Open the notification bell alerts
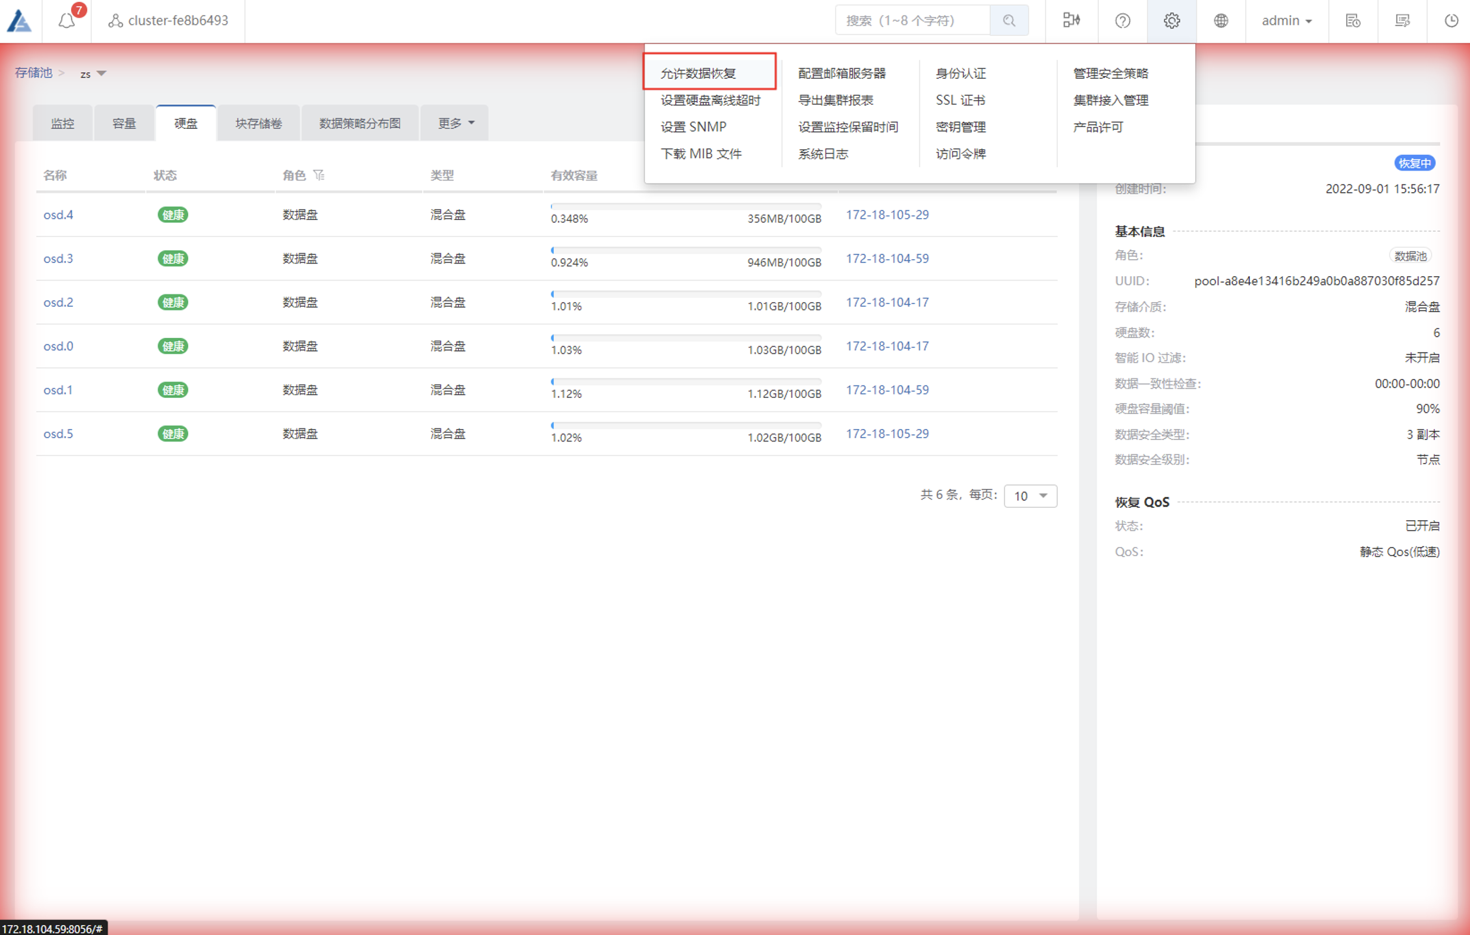1470x935 pixels. (67, 21)
